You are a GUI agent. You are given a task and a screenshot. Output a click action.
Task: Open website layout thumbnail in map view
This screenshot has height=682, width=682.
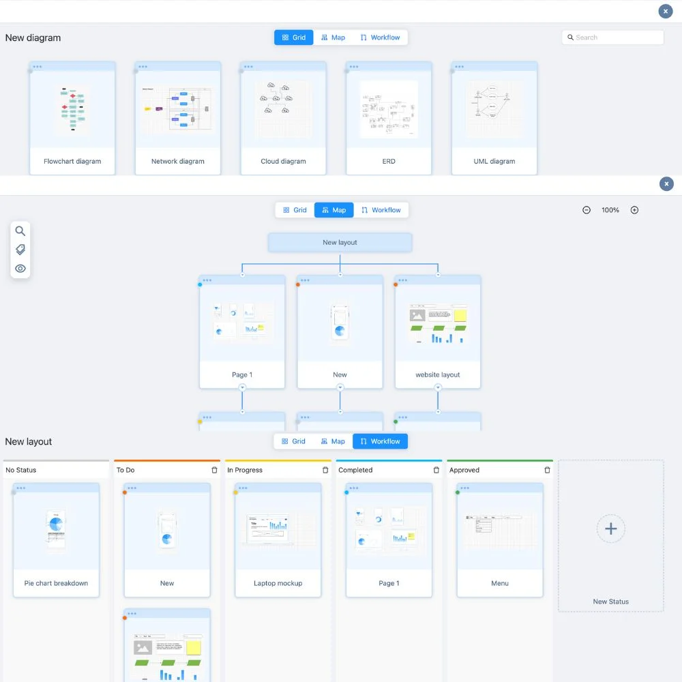click(438, 323)
